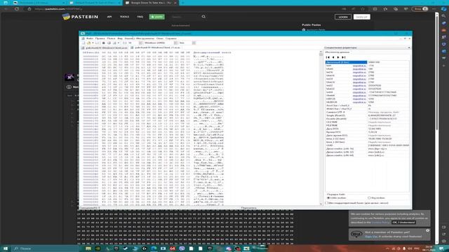Select the Little endian byte order
Screen dimensions: 449x252
click(336, 197)
